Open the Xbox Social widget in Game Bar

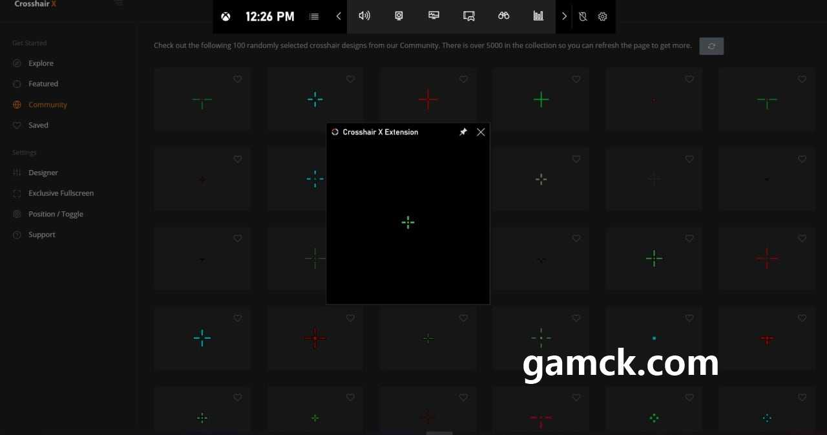coord(469,16)
